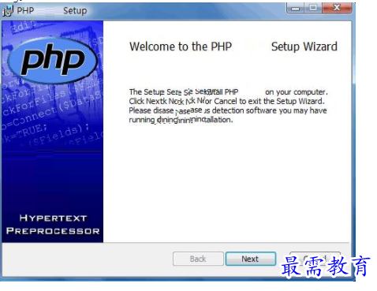Viewport: 377px width, 291px height.
Task: Click the 'Setup Wizard' heading text
Action: point(304,47)
